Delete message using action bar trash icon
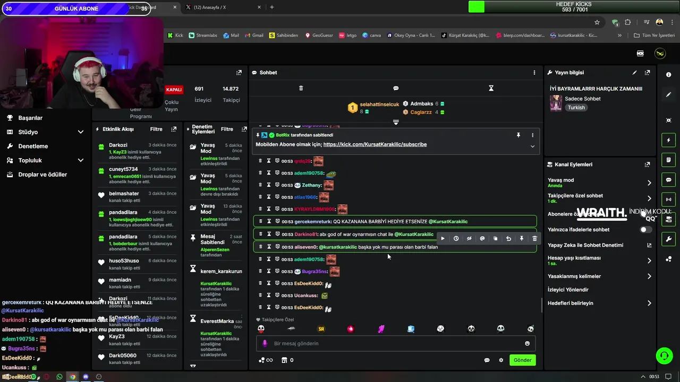Viewport: 680px width, 382px height. [534, 239]
